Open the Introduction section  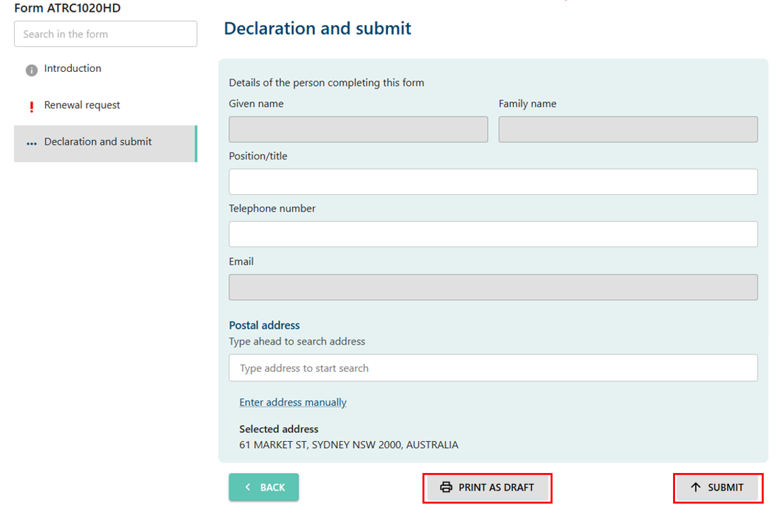(72, 68)
